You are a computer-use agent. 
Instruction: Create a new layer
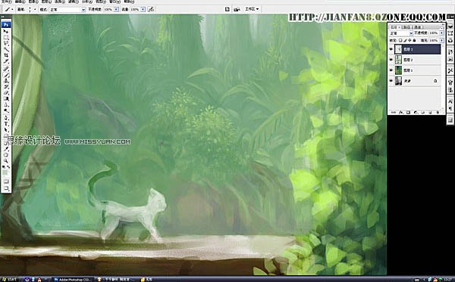[x=430, y=112]
